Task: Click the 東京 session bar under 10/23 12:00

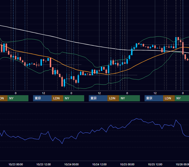Action: click(42, 98)
